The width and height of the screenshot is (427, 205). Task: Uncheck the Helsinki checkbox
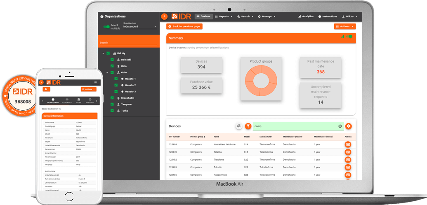pos(112,60)
